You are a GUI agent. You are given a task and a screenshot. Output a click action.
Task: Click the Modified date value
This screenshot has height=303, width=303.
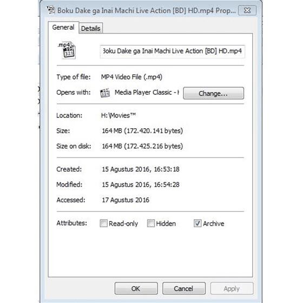141,185
